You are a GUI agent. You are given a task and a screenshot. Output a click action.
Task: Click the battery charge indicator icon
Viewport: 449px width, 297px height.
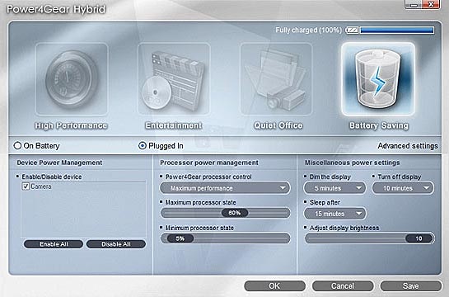pyautogui.click(x=353, y=30)
